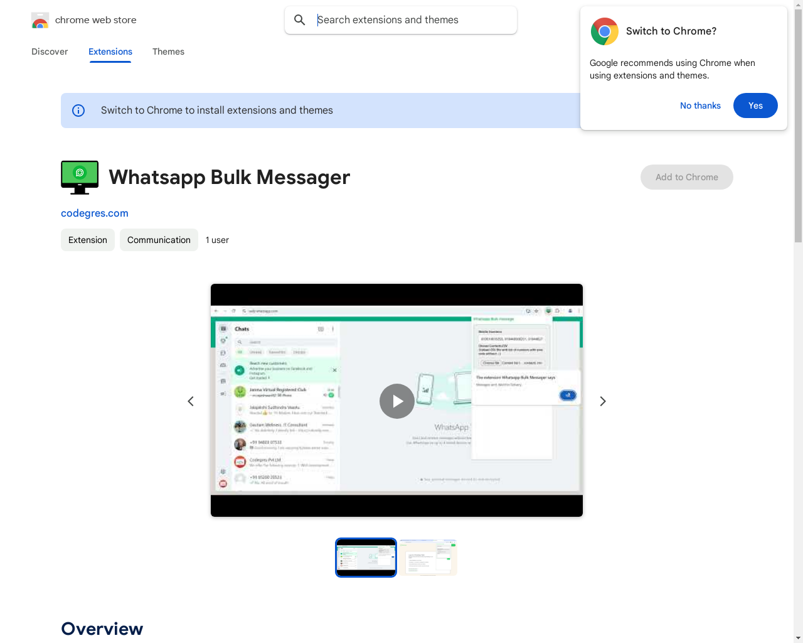Dismiss the popup with No thanks
Image resolution: width=803 pixels, height=643 pixels.
coord(700,105)
